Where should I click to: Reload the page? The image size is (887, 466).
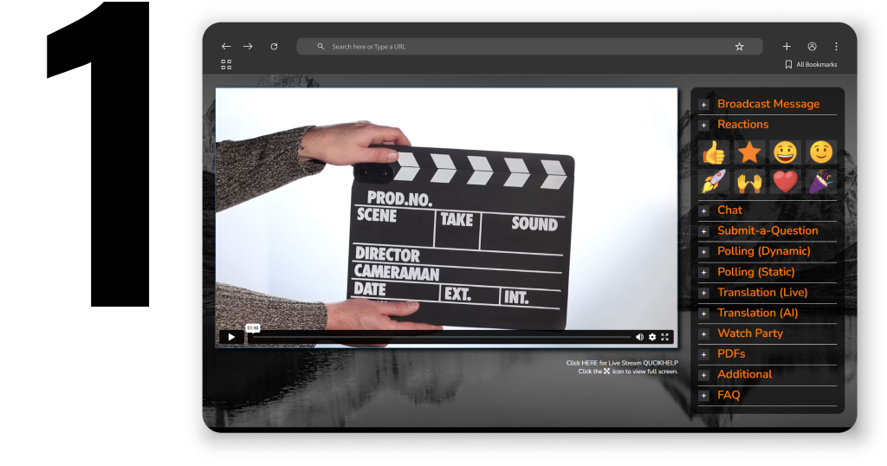tap(274, 47)
